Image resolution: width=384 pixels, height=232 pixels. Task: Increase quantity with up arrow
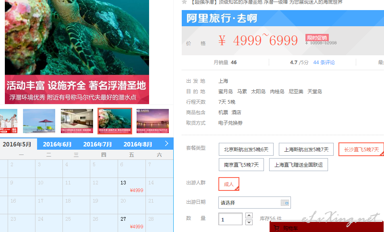pos(249,215)
